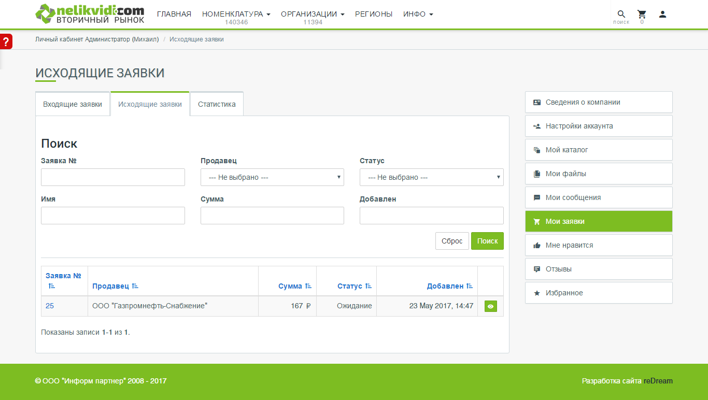Click the Личный кабинет Администратор breadcrumb

[x=97, y=39]
